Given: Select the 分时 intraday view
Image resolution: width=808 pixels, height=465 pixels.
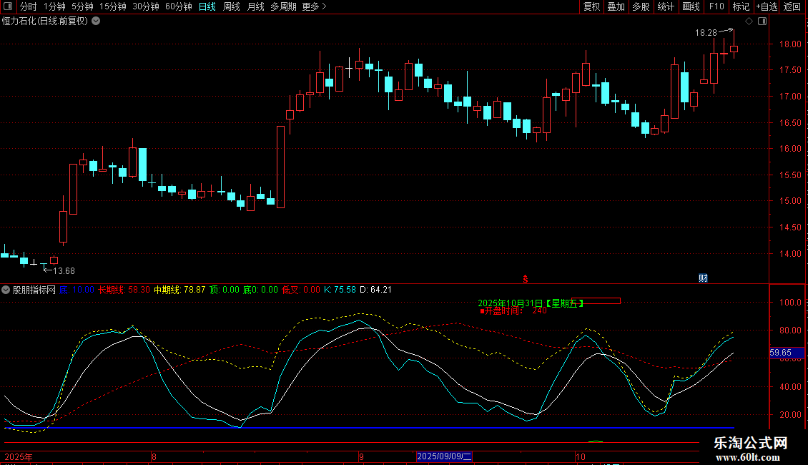Looking at the screenshot, I should tap(28, 7).
